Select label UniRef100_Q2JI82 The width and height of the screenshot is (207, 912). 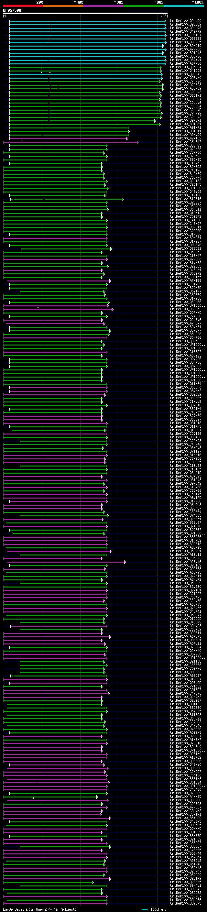pos(186,181)
